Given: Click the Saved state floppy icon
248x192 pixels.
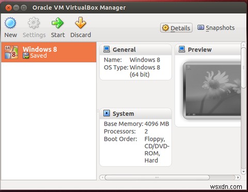Looking at the screenshot, I should point(26,56).
